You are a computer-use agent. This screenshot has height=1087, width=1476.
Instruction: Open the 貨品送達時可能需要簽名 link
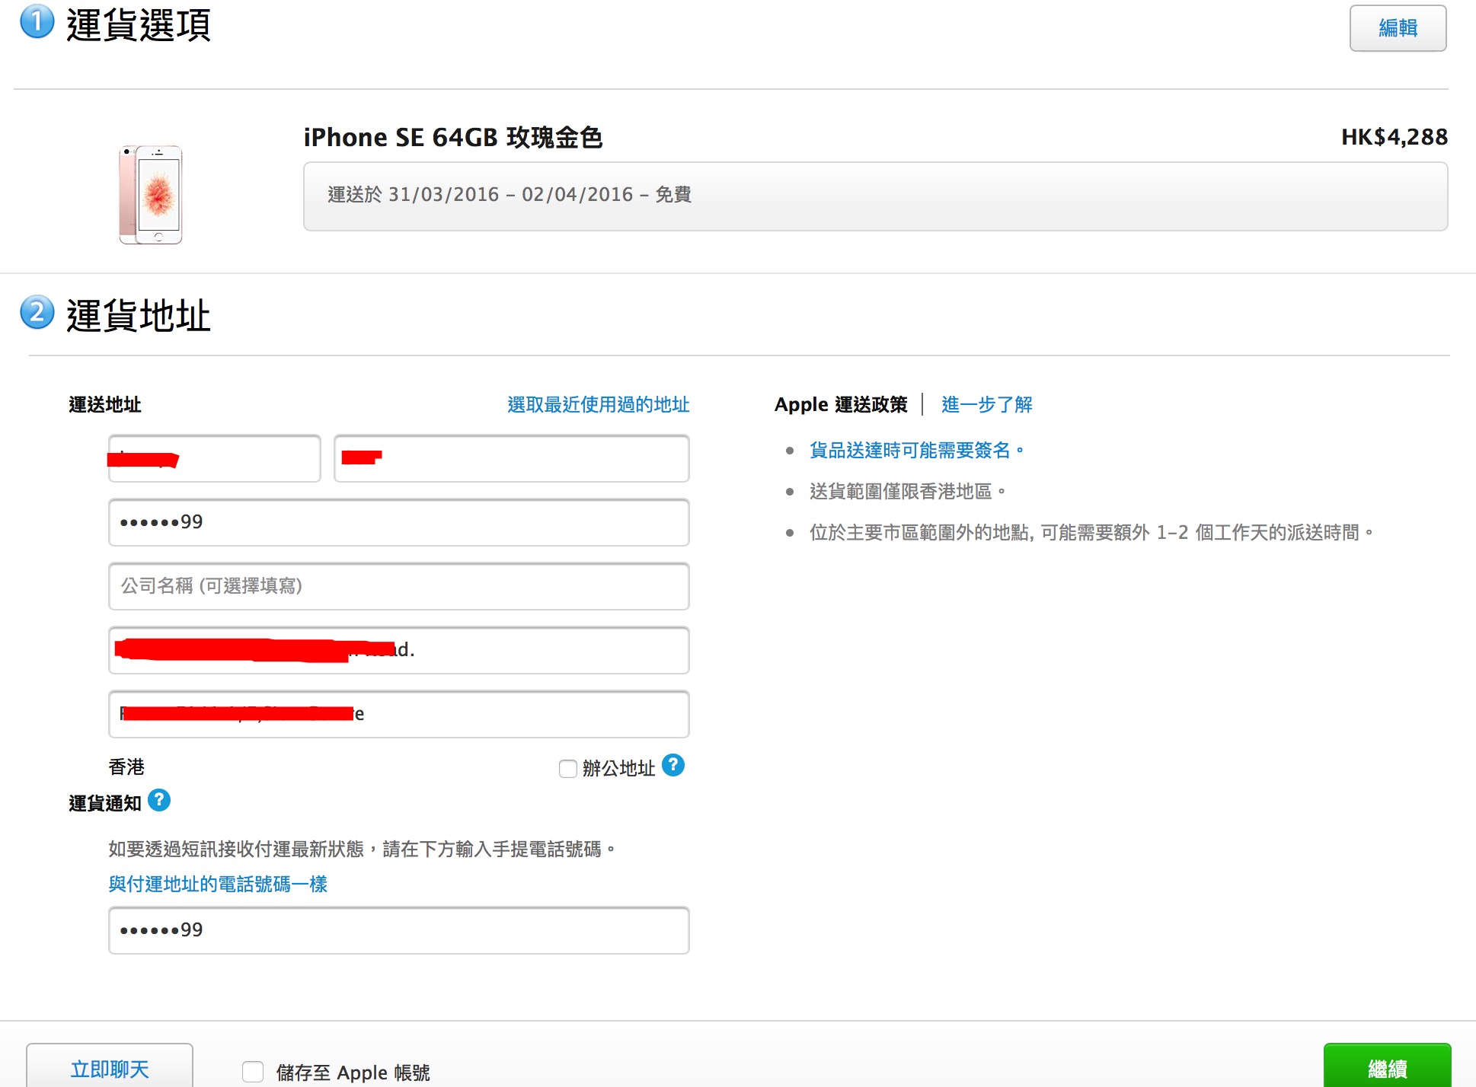click(913, 450)
